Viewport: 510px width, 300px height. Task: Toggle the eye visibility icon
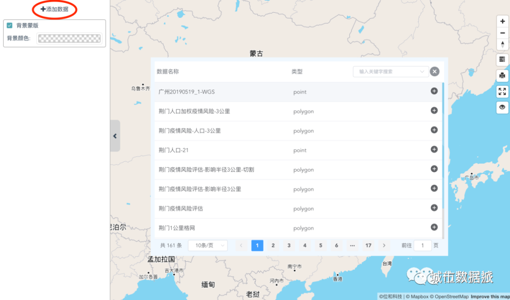[x=502, y=107]
